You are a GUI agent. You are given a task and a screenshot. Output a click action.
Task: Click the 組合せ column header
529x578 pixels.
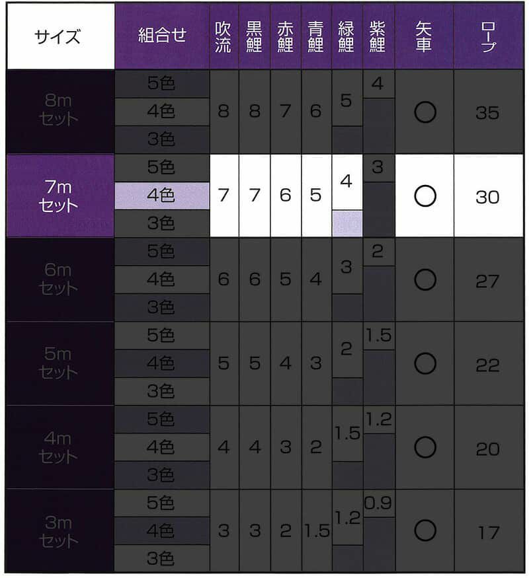161,36
